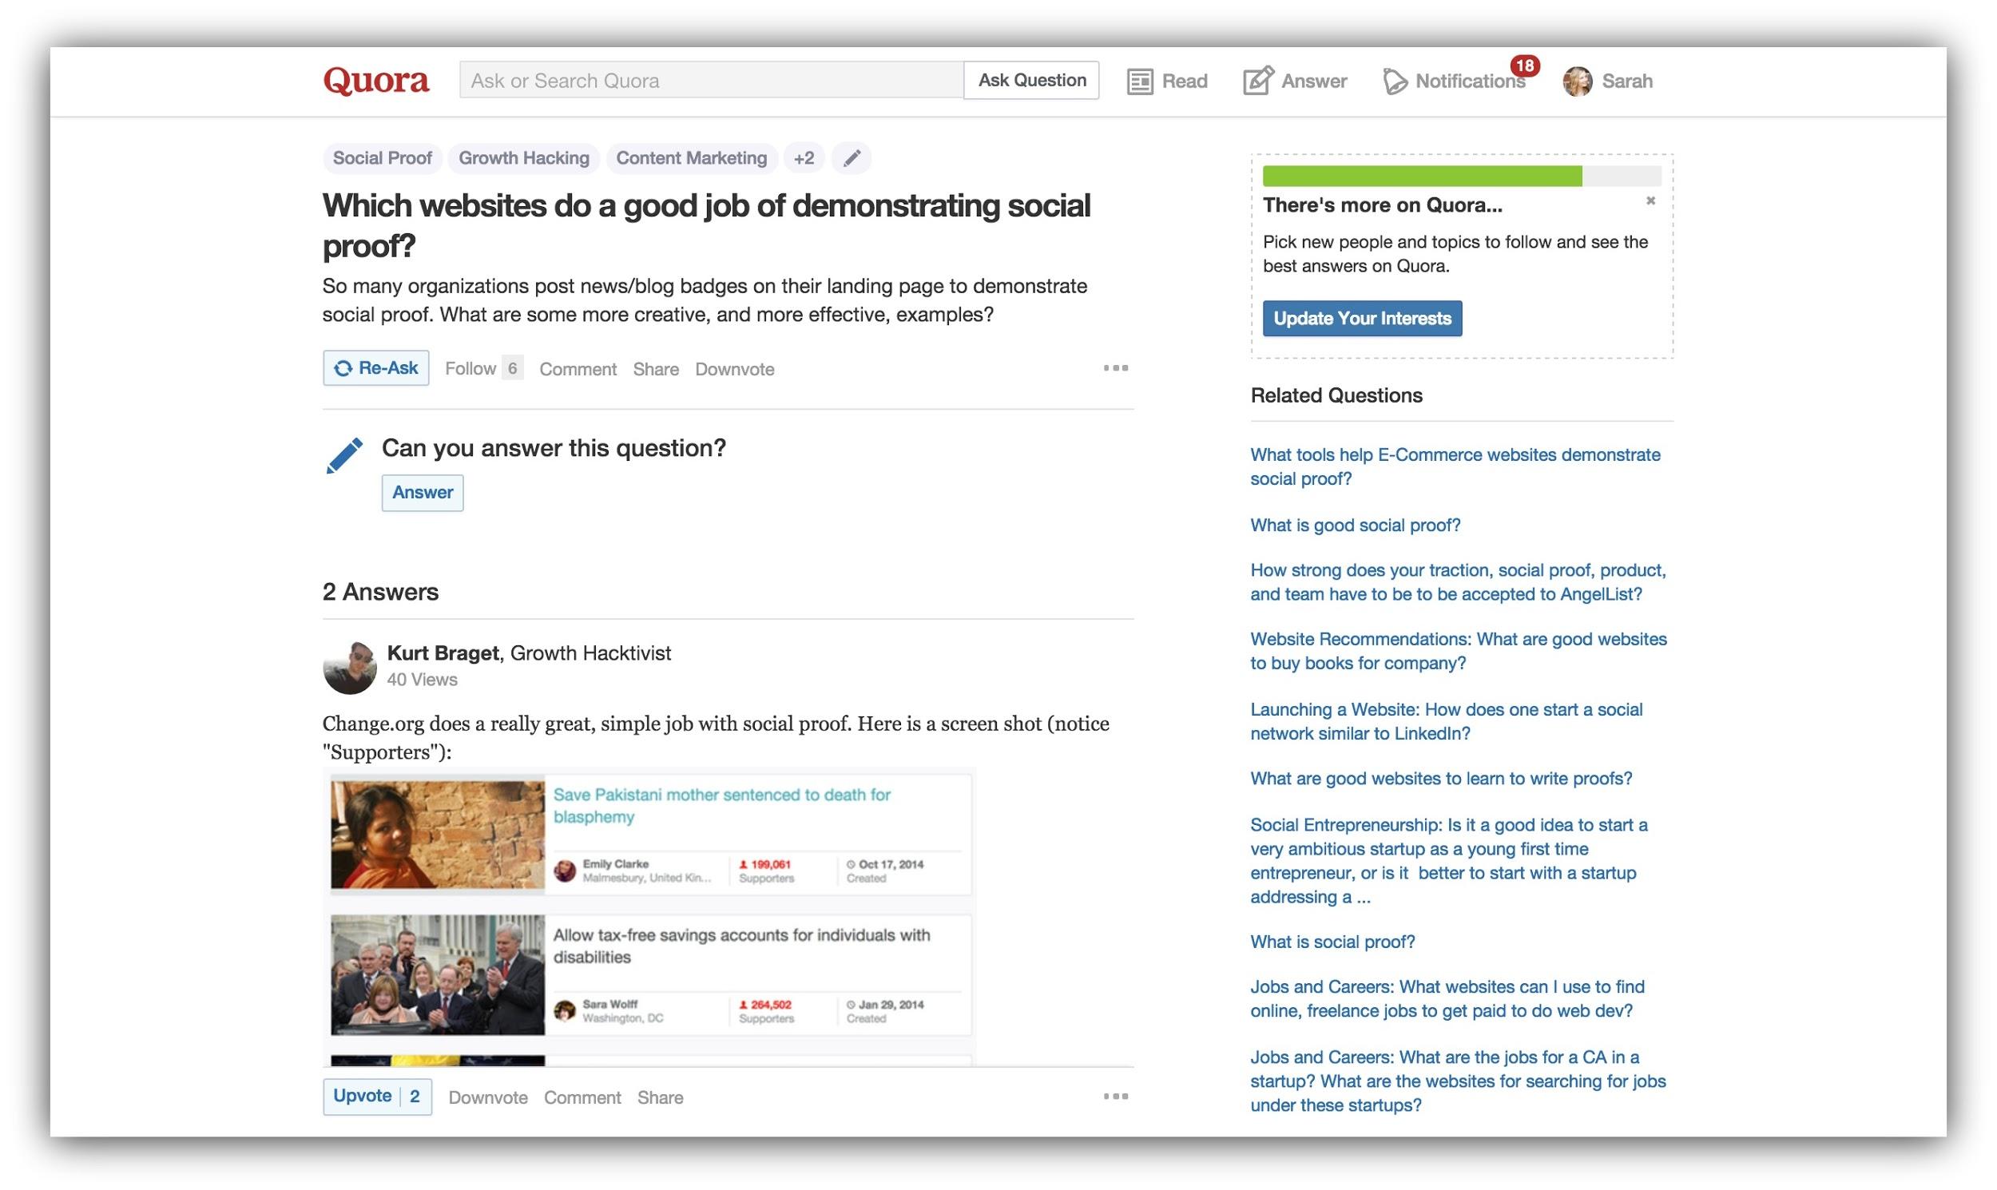
Task: Downvote Kurt Braget's answer
Action: pyautogui.click(x=487, y=1098)
